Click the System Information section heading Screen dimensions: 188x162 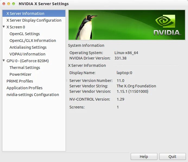coord(86,45)
